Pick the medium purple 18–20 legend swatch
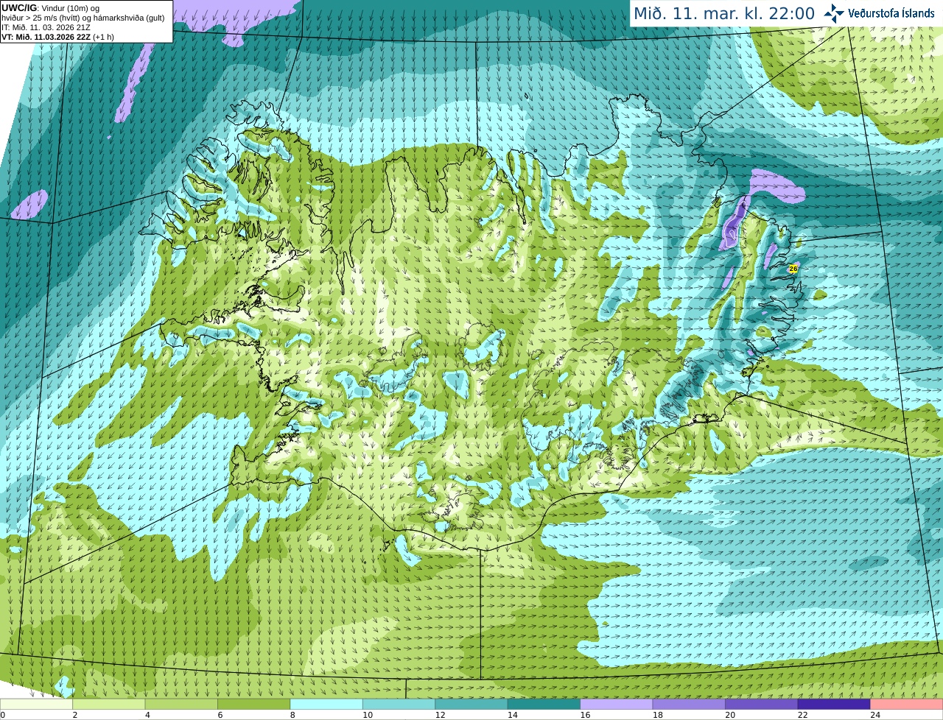943x720 pixels. click(x=689, y=705)
